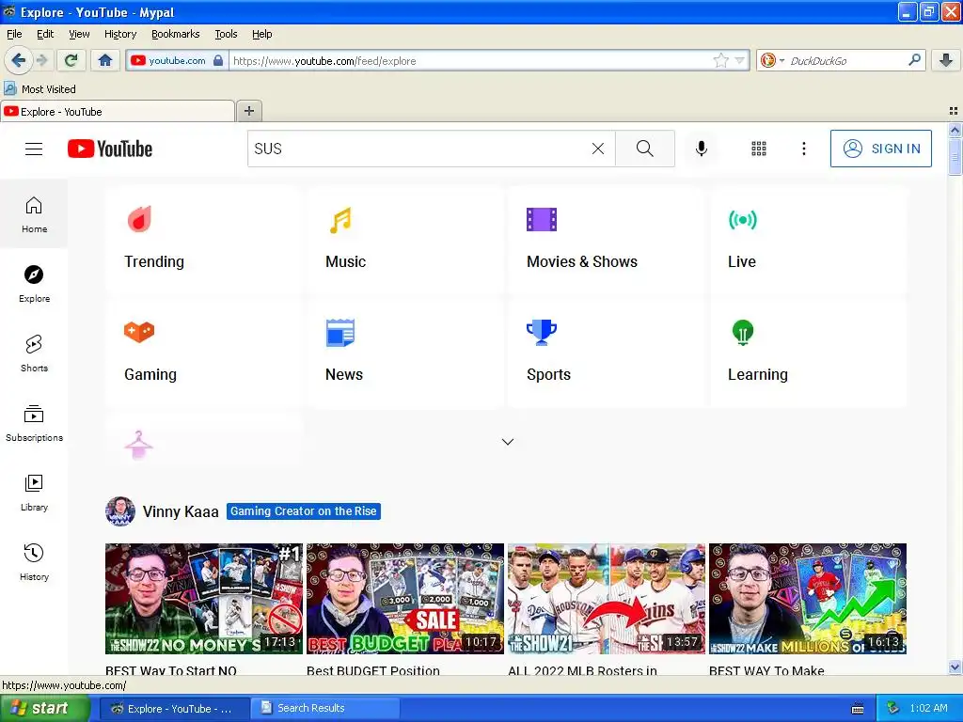
Task: Start voice search with the microphone icon
Action: tap(702, 149)
